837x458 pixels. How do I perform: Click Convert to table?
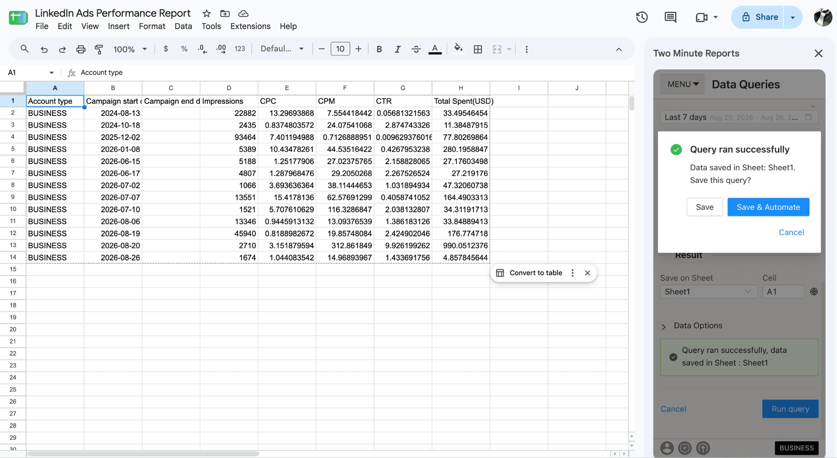point(530,273)
